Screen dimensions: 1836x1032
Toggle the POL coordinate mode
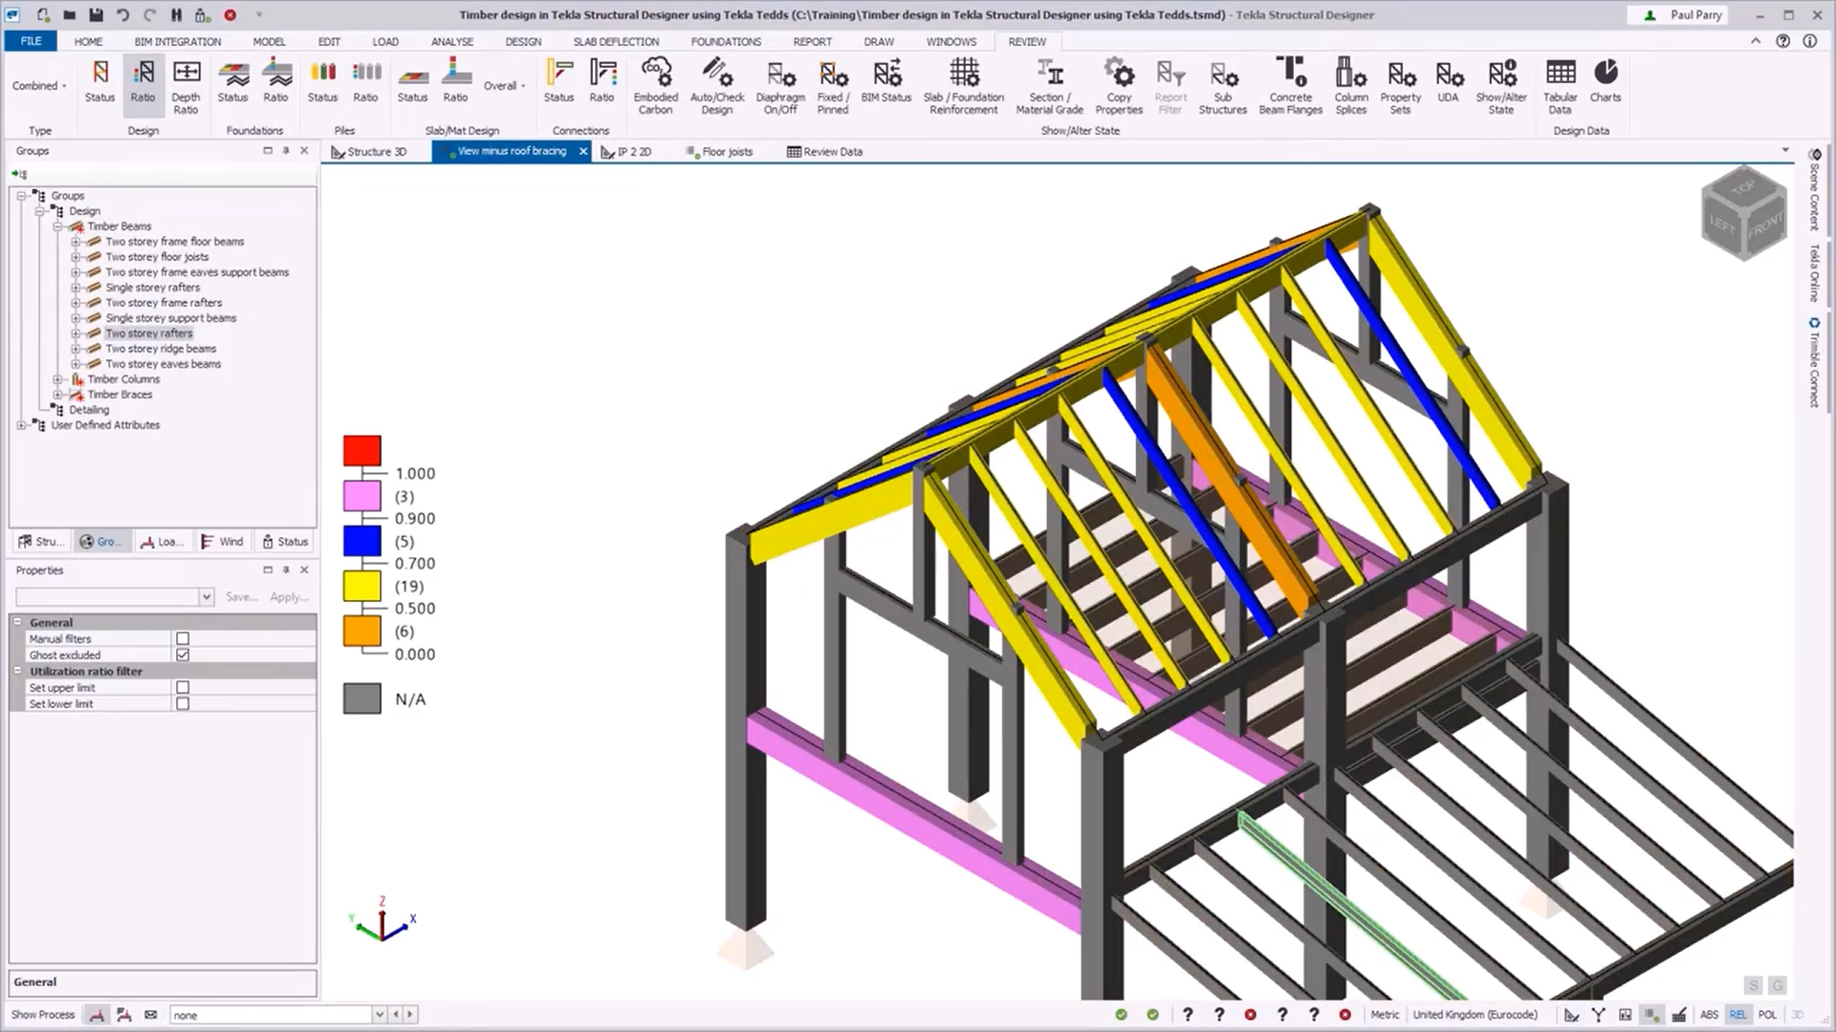coord(1767,1015)
